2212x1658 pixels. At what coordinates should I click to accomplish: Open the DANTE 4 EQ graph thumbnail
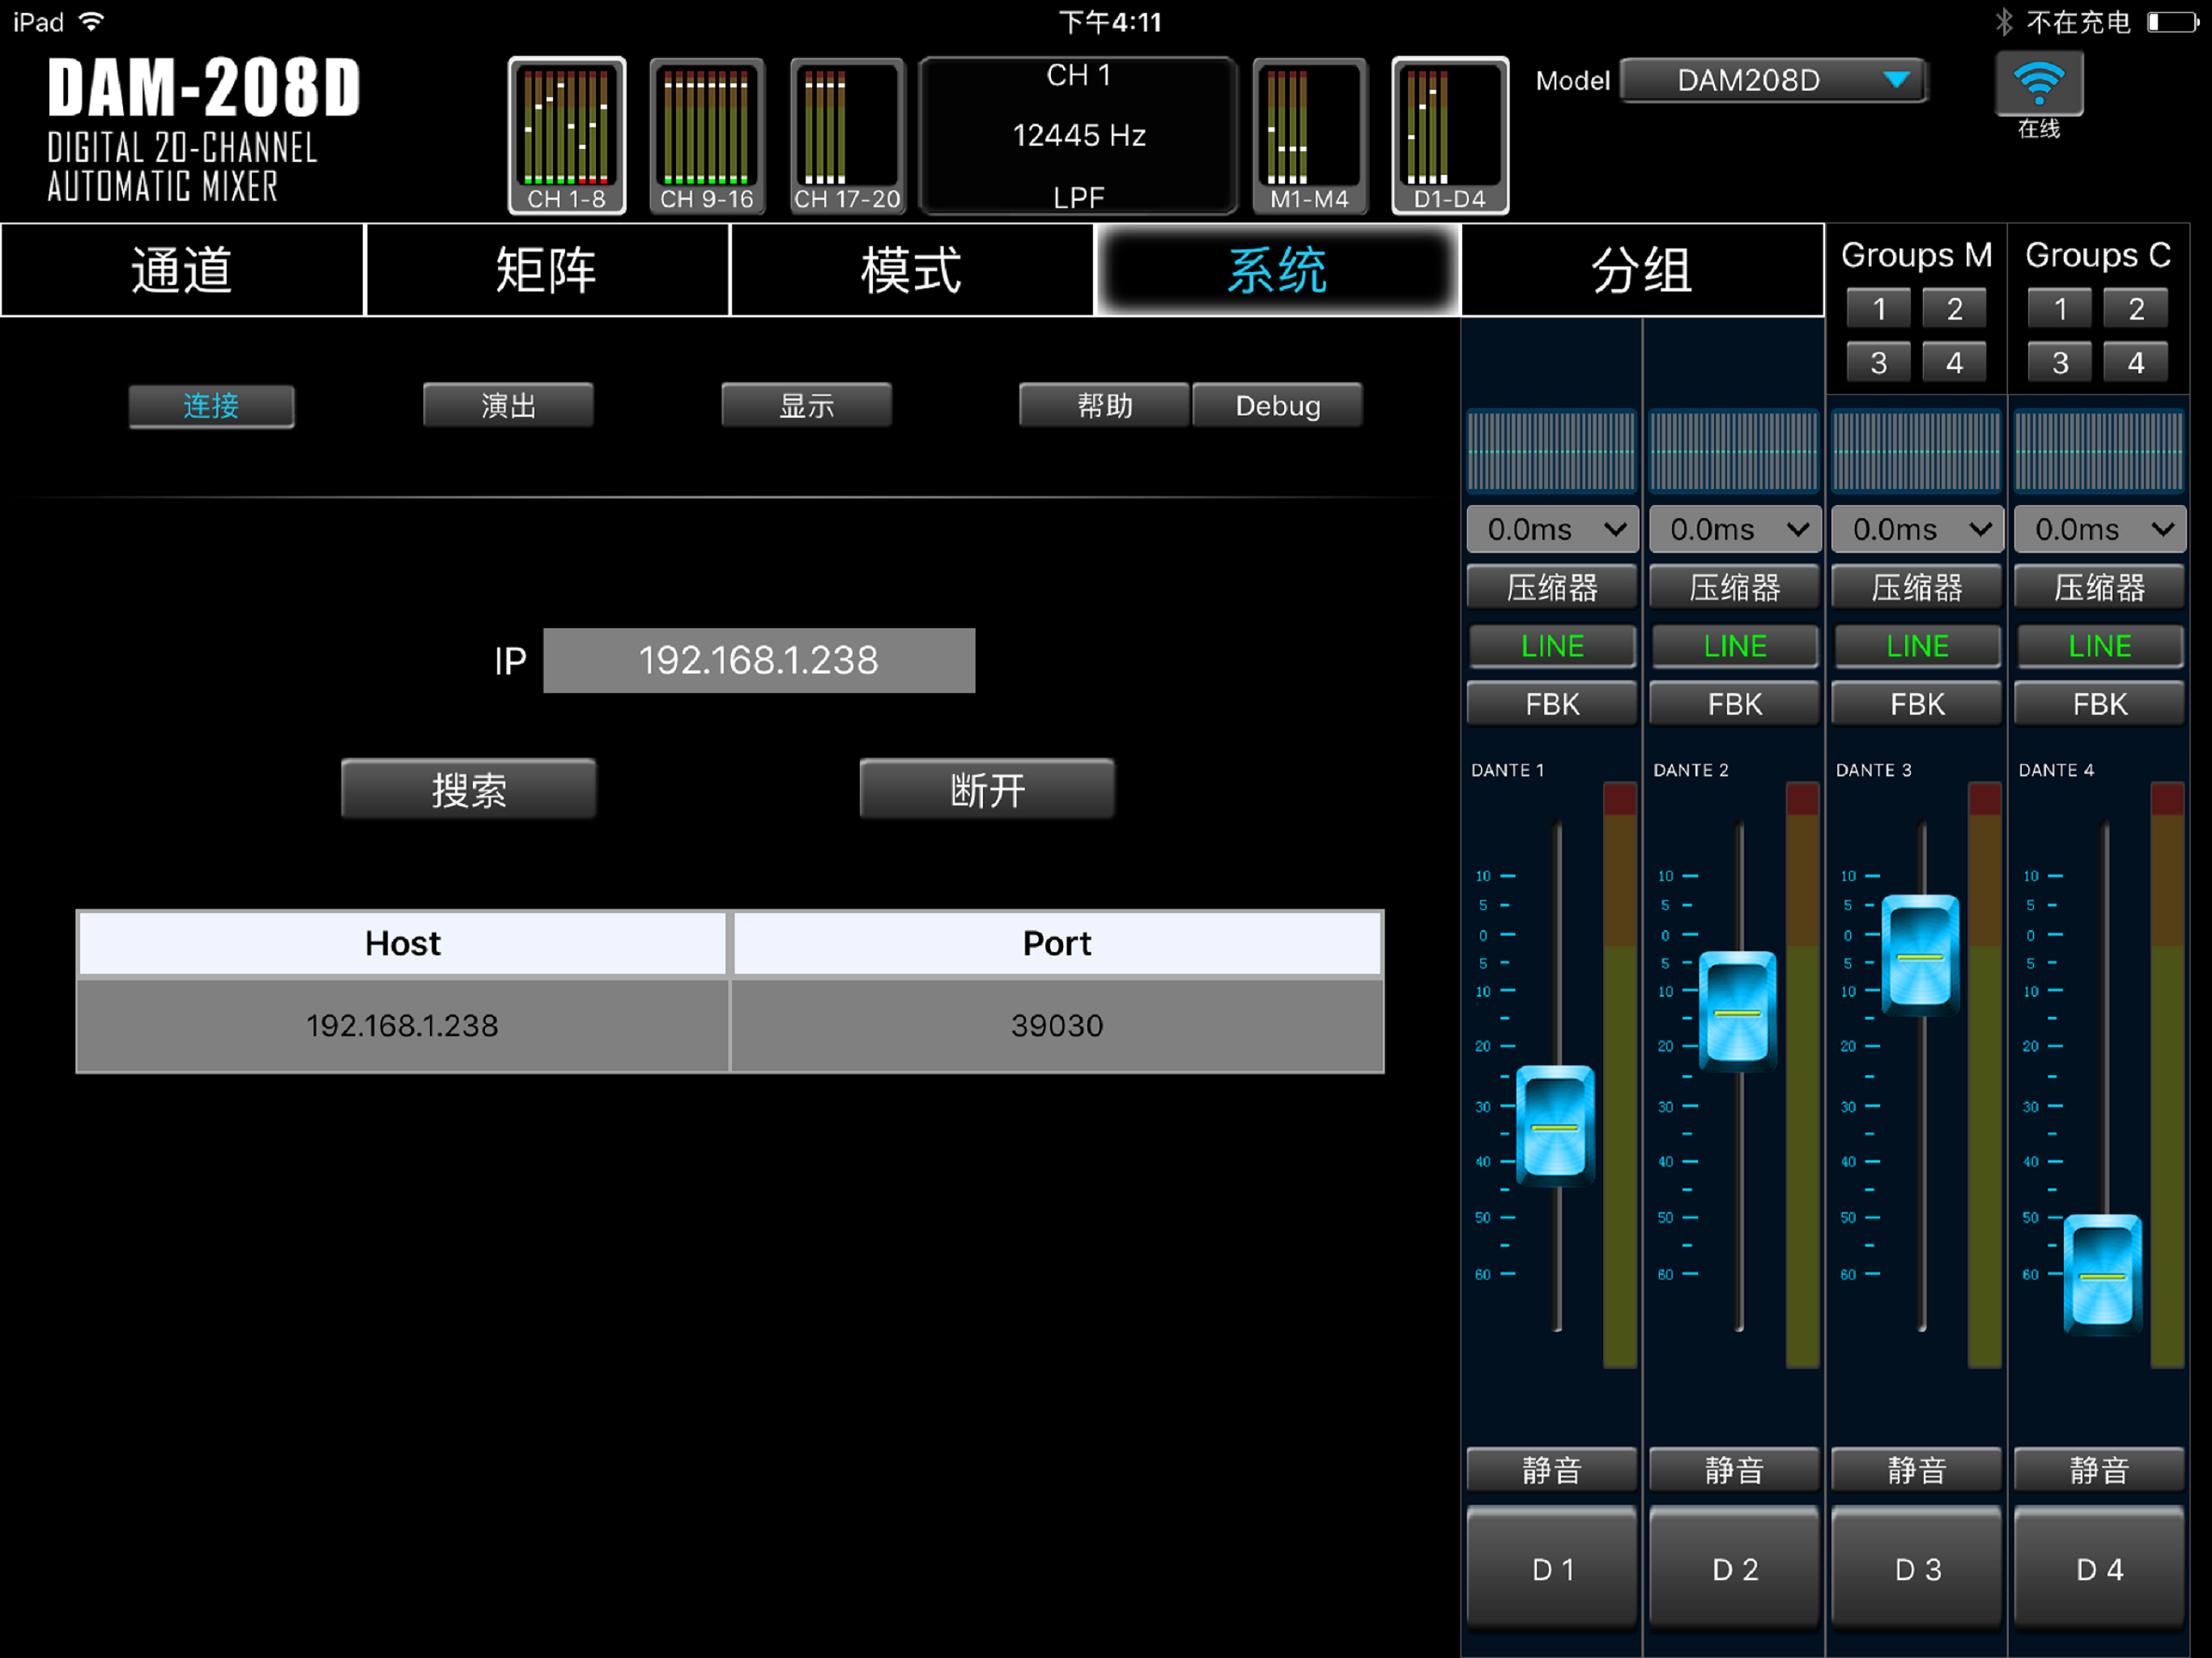pos(2099,450)
